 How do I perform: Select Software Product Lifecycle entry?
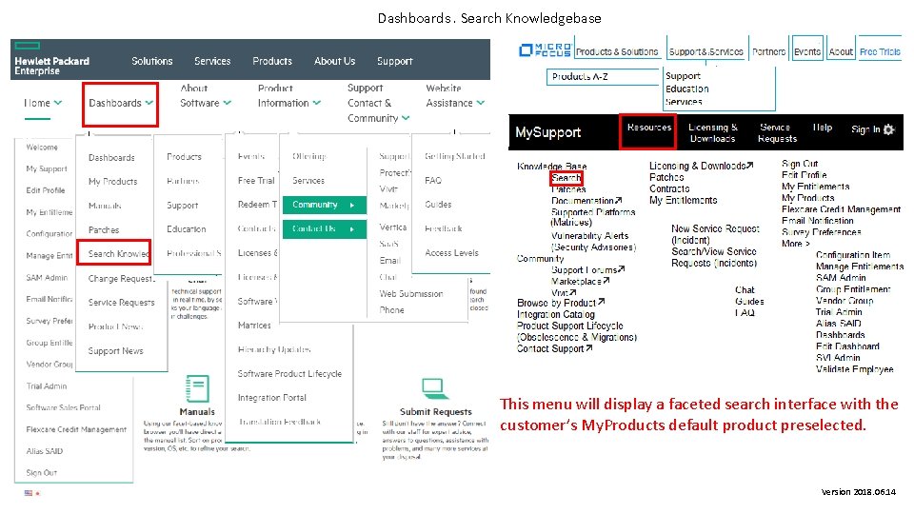289,373
